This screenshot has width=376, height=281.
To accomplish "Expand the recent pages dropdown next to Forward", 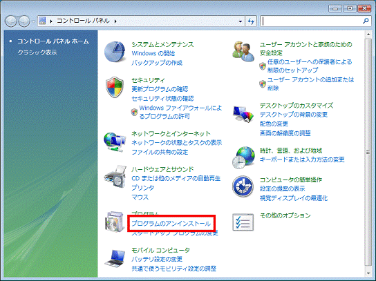I will [x=33, y=21].
